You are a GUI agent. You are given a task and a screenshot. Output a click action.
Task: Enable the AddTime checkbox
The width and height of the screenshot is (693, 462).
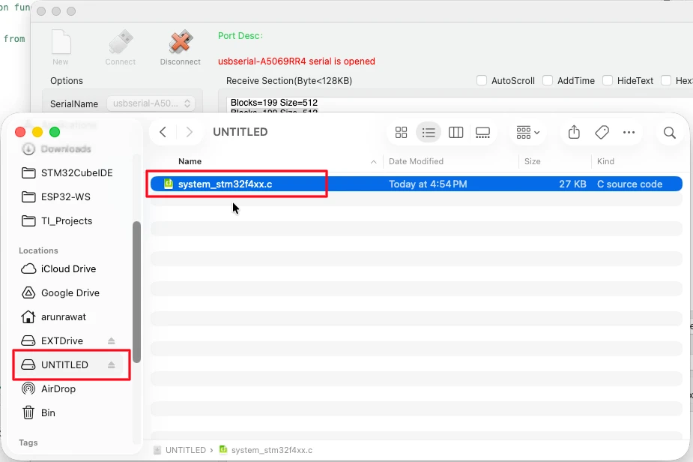(548, 80)
